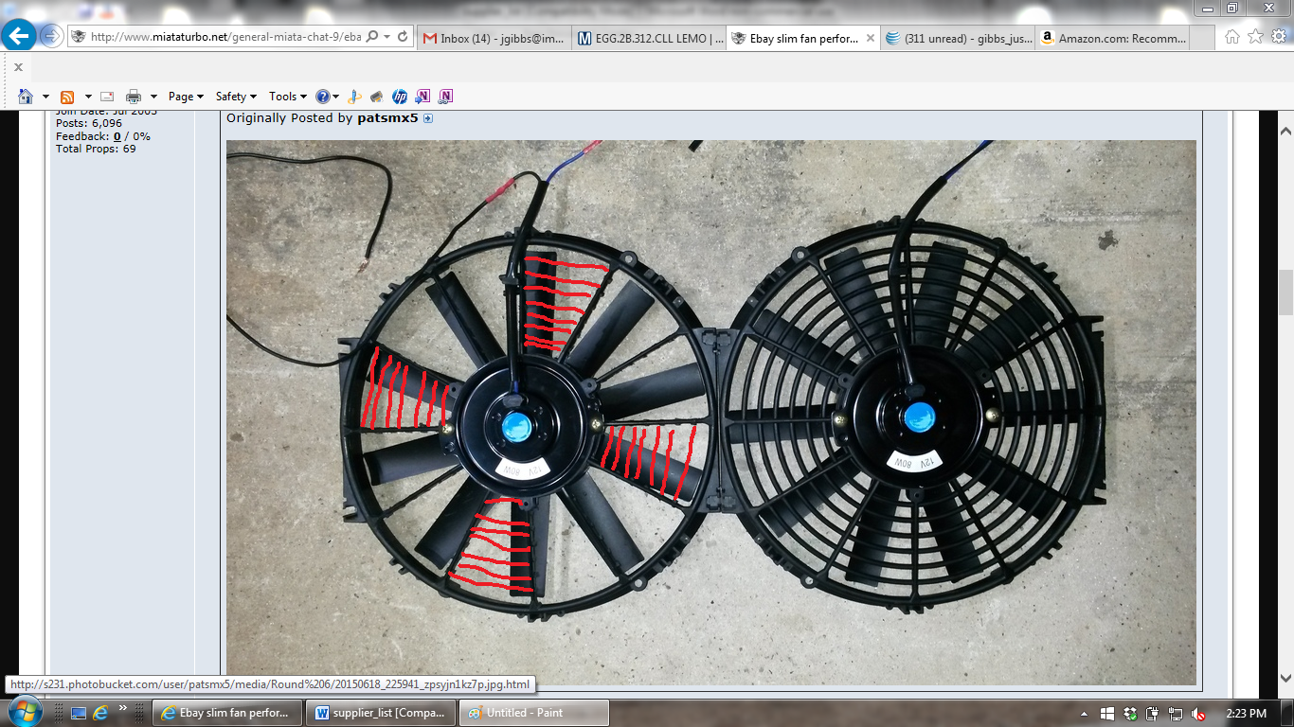Launch Internet Explorer from Quick Launch

(99, 712)
